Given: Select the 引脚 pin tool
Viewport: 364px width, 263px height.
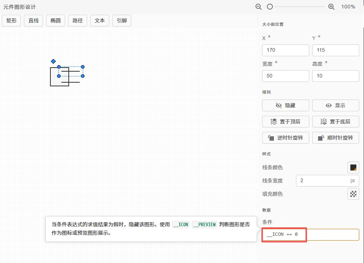Looking at the screenshot, I should (x=121, y=21).
